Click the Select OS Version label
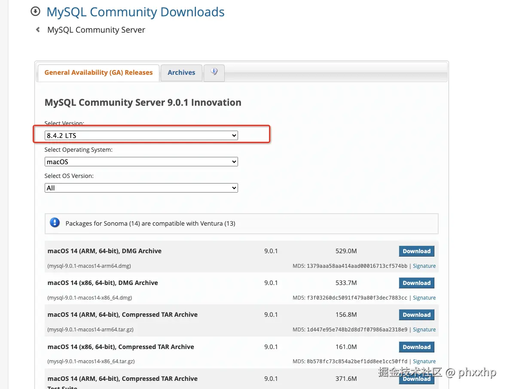 [69, 176]
